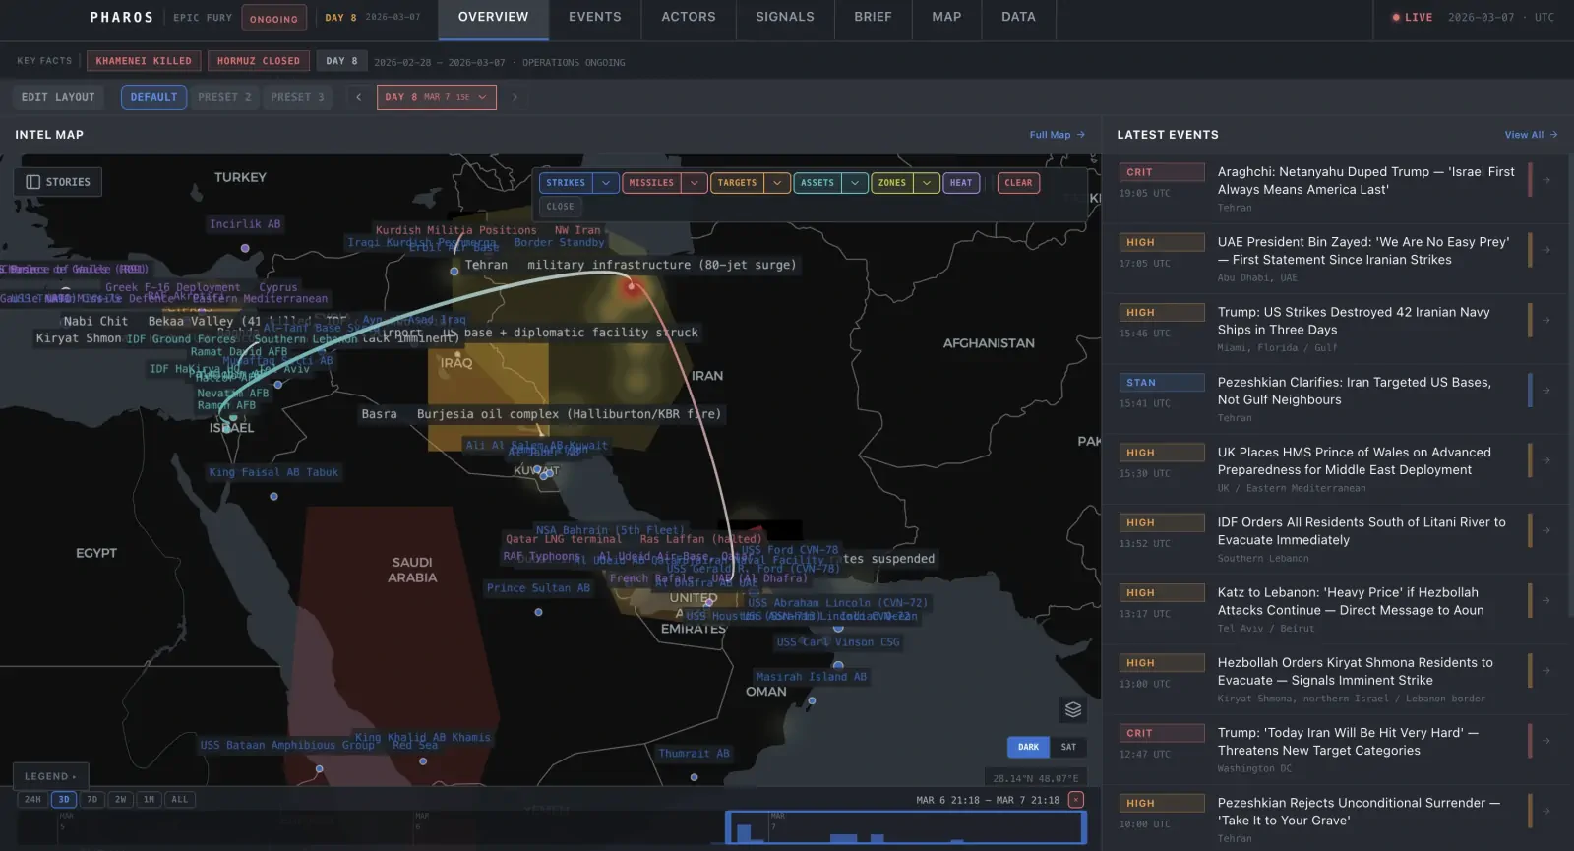This screenshot has height=851, width=1574.
Task: Expand the MISSILES filter dropdown
Action: click(x=694, y=183)
